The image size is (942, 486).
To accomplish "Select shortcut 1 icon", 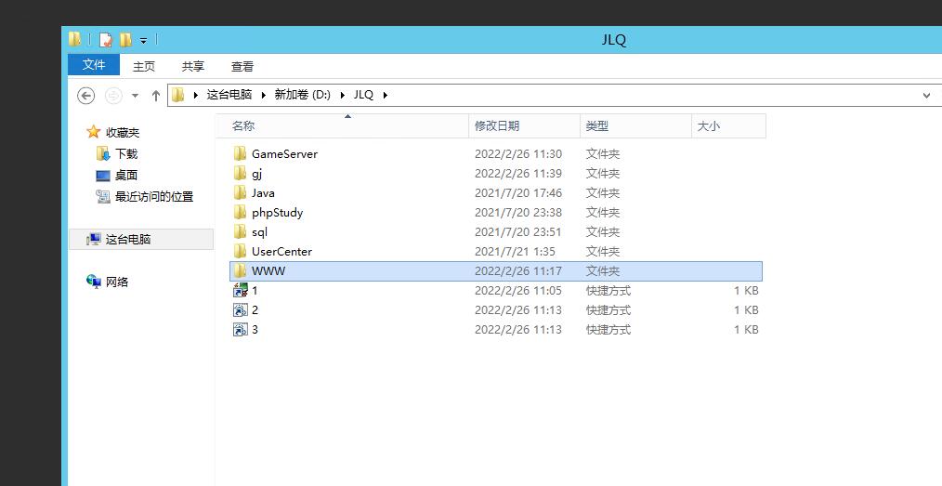I will [x=240, y=291].
